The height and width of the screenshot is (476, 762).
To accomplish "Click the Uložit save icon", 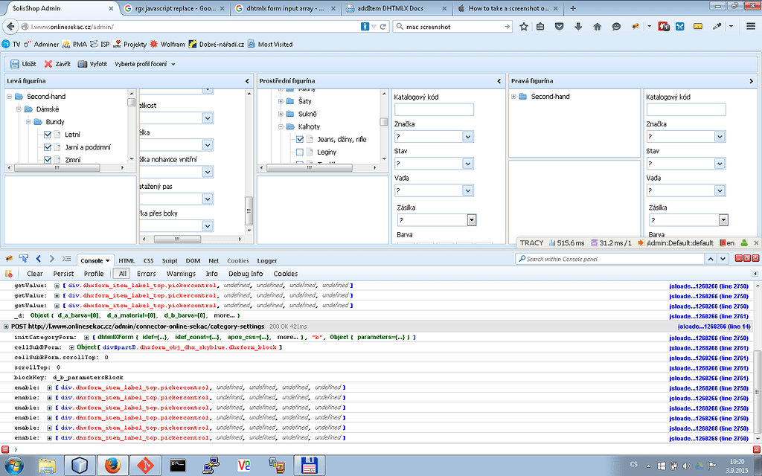I will tap(14, 64).
